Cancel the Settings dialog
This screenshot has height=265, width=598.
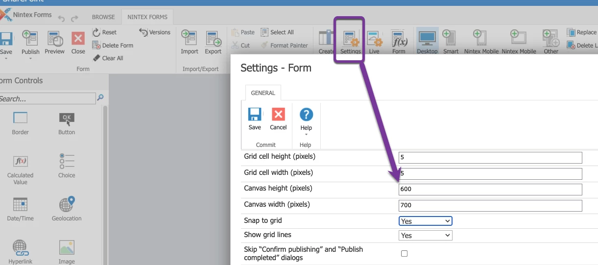point(278,119)
